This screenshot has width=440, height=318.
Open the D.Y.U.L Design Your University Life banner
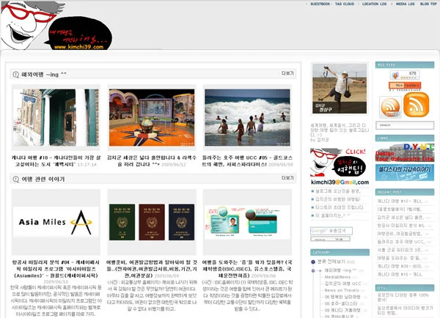tap(405, 152)
